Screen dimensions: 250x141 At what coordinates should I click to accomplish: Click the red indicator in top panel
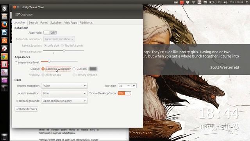(x=182, y=2)
